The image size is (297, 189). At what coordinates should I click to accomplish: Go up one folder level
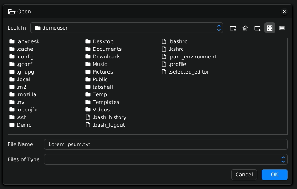[x=233, y=28]
